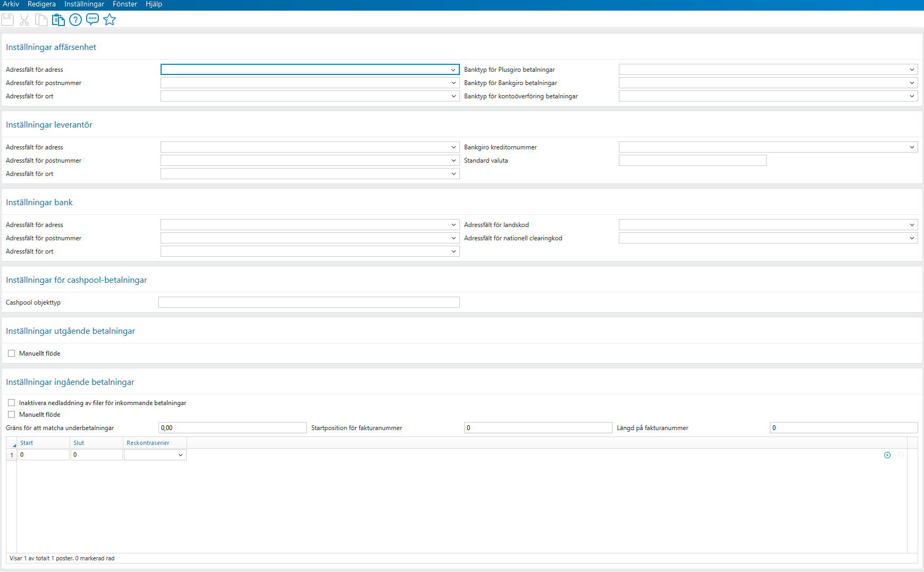Screen dimensions: 924x572
Task: Open the Arkiv menu
Action: point(12,4)
